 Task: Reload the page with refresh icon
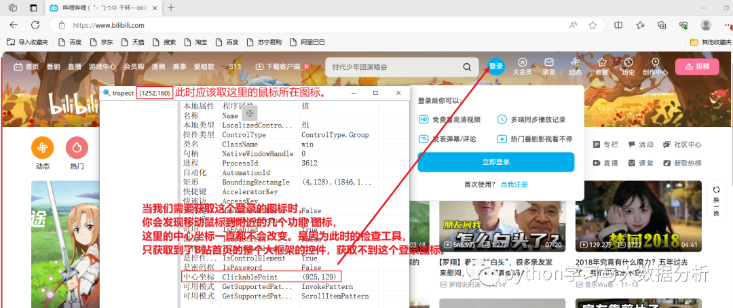point(35,25)
